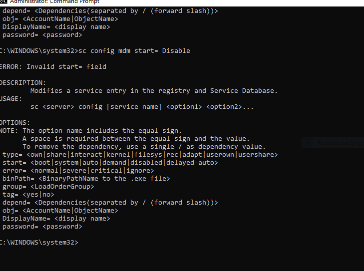This screenshot has height=271, width=364.
Task: Click the typed command 'sc config mdm start= Disable'
Action: (x=134, y=51)
